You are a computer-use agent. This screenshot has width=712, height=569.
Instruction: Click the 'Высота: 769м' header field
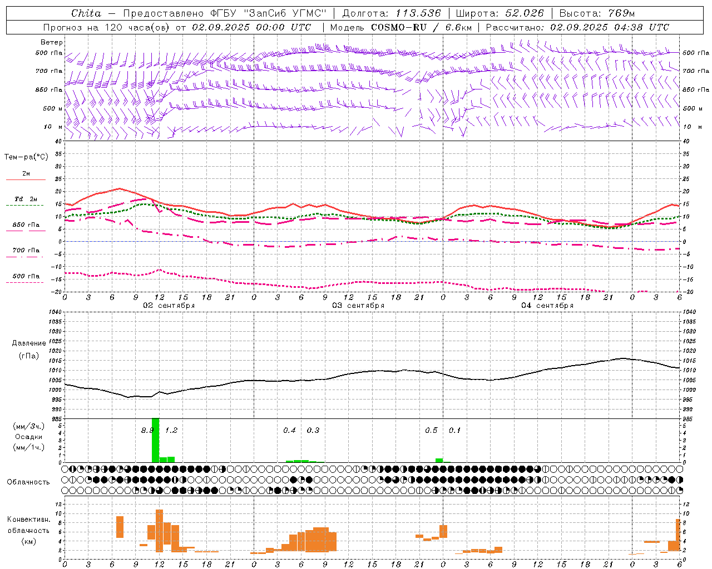pos(597,13)
